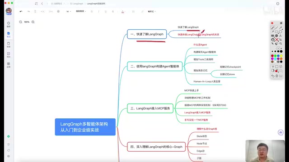Toggle underline formatting in toolbar
The image size is (289, 162).
[x=106, y=11]
